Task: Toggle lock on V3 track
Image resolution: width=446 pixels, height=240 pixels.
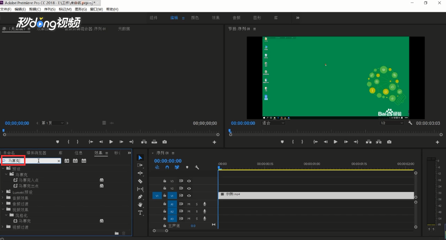Action: [x=165, y=180]
